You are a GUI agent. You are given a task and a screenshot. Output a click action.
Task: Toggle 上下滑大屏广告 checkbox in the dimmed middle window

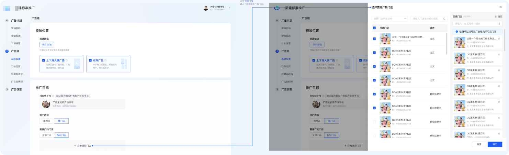click(x=314, y=60)
